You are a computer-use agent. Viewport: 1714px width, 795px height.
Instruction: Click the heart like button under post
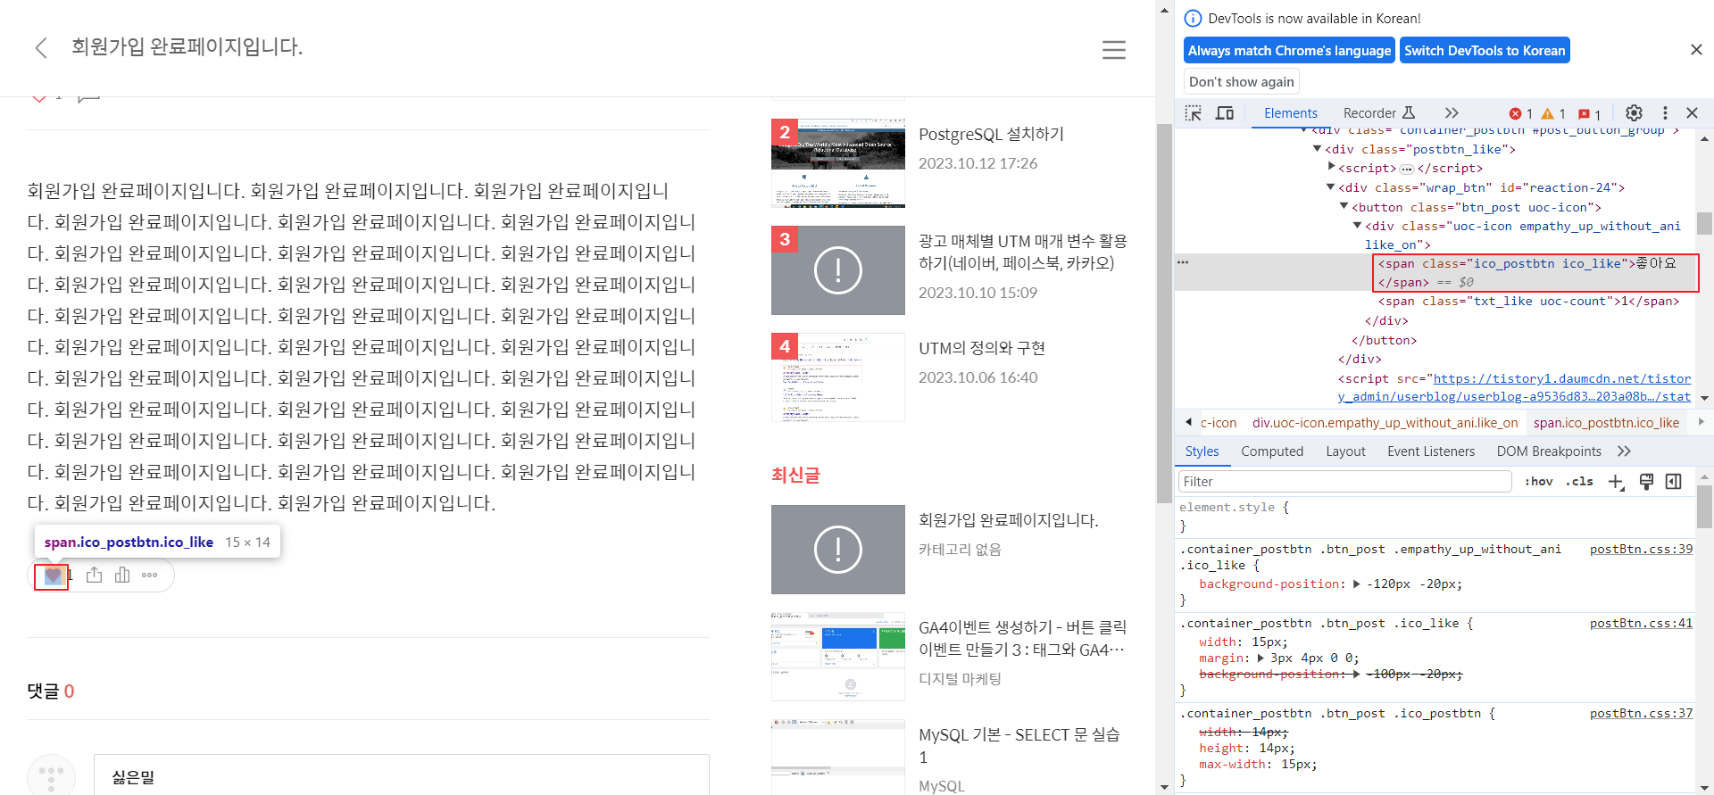pyautogui.click(x=53, y=576)
